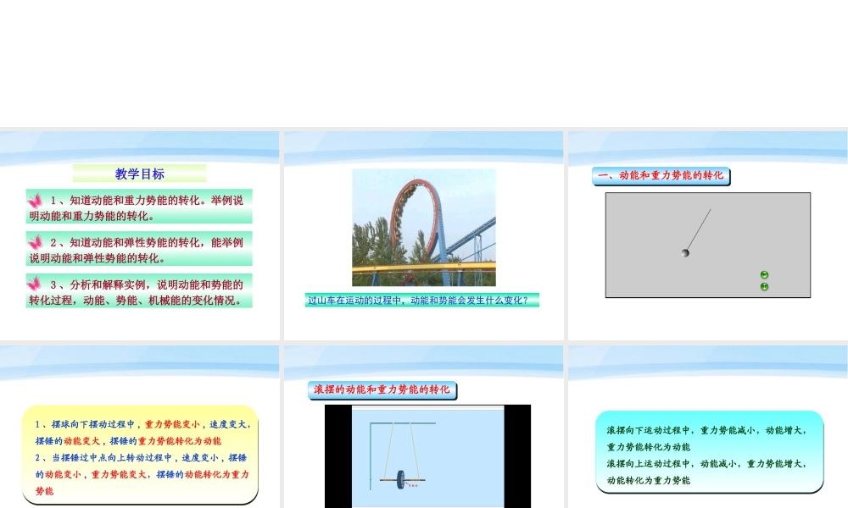The height and width of the screenshot is (508, 848).
Task: Click the butterfly icon beside objective 1
Action: (35, 201)
